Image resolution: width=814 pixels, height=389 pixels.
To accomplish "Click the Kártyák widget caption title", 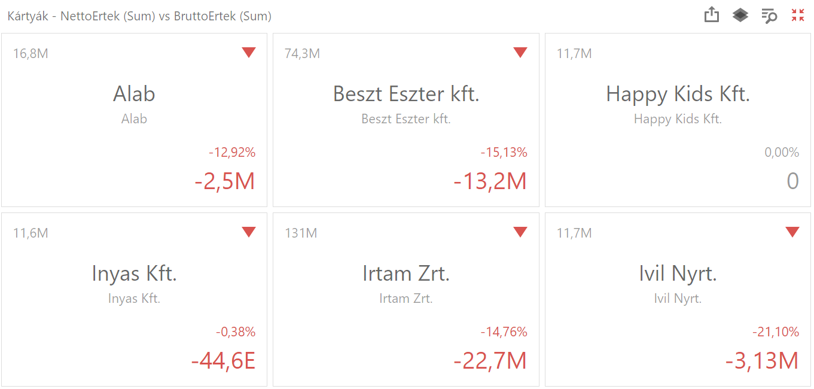I will pos(139,16).
